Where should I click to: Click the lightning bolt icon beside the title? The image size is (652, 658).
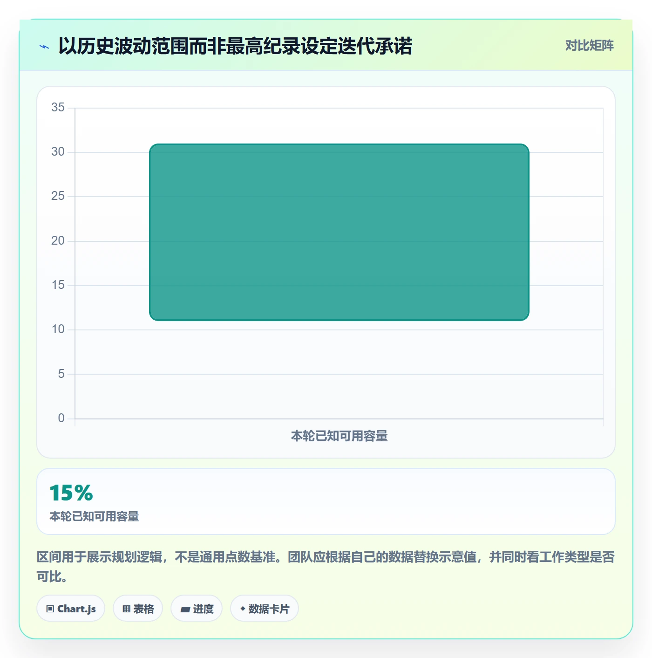[44, 47]
